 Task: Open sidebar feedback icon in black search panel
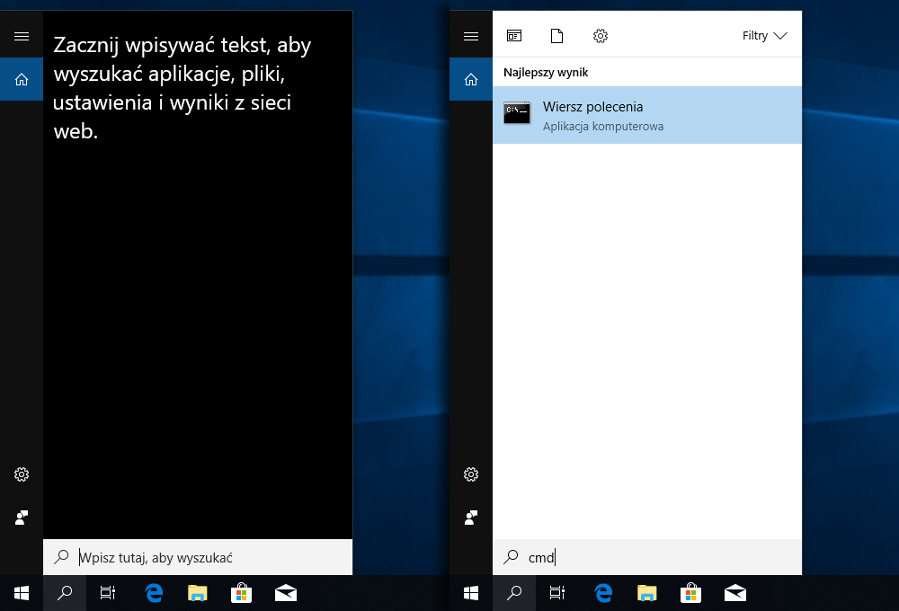22,518
